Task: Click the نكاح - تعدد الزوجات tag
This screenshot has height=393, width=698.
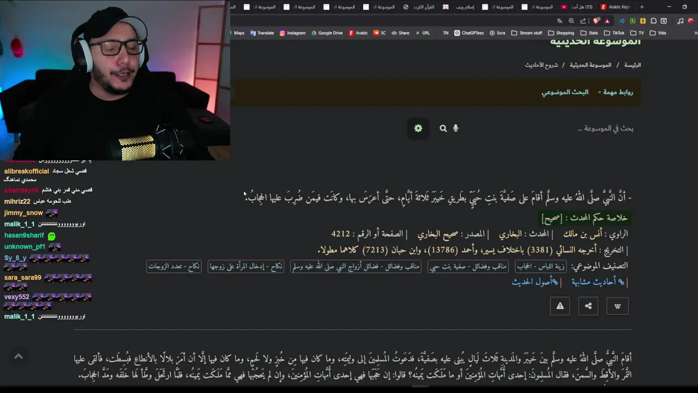Action: click(x=174, y=266)
